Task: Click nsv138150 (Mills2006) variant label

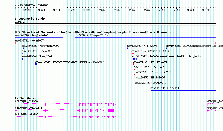Action: coord(150,77)
